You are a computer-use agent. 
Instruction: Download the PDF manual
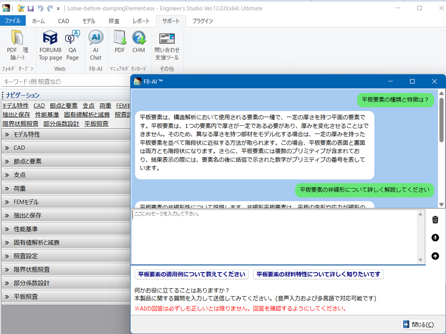tap(120, 42)
